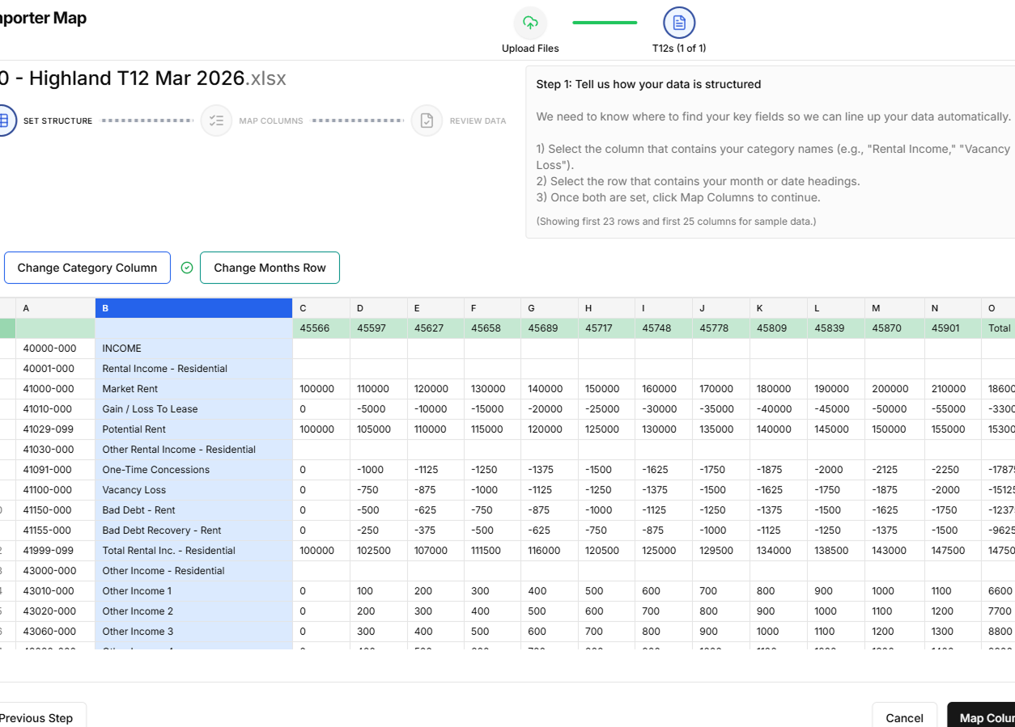Open the Review Data step label
This screenshot has height=727, width=1015.
[x=478, y=121]
